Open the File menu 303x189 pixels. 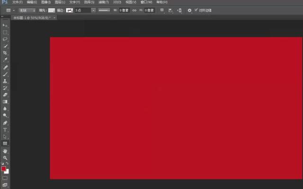click(x=18, y=2)
